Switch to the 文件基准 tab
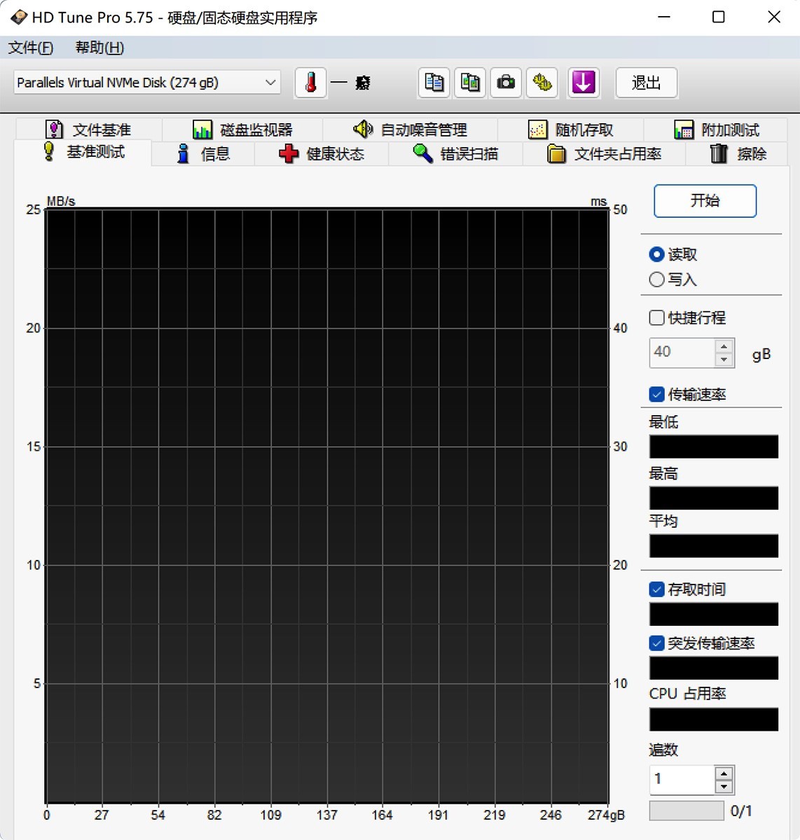The image size is (800, 840). click(x=88, y=129)
